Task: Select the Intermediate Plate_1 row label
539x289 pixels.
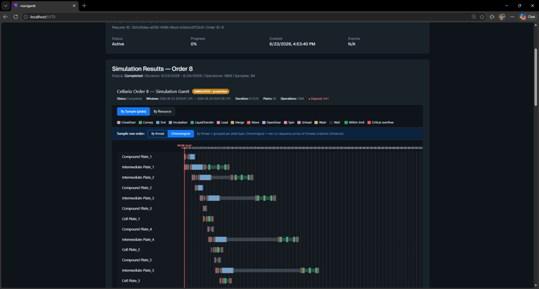Action: [x=138, y=167]
